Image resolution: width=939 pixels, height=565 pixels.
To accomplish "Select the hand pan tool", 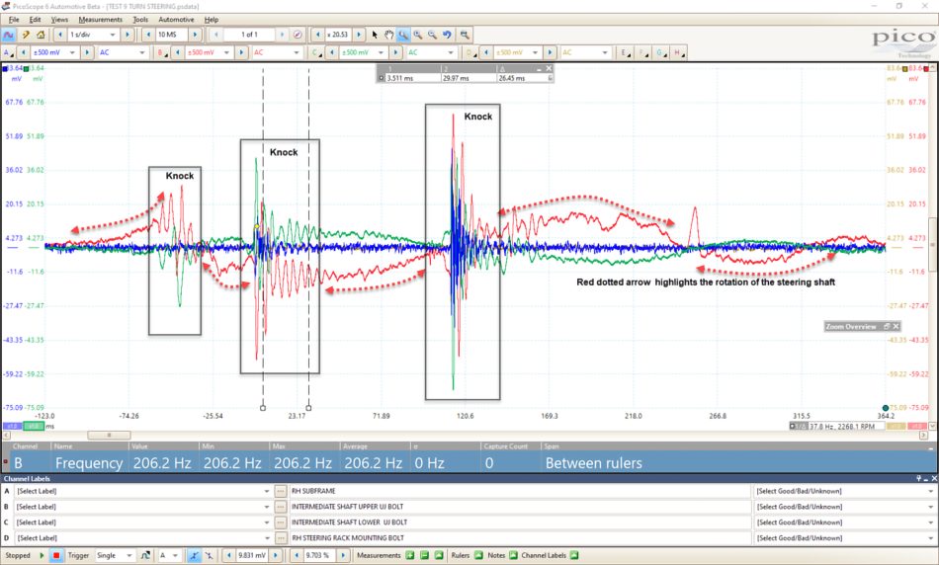I will tap(389, 35).
